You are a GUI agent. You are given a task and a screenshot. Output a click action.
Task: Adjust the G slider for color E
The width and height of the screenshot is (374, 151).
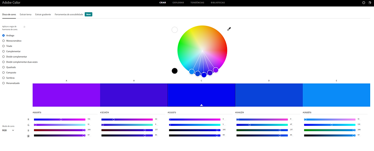(x=330, y=125)
